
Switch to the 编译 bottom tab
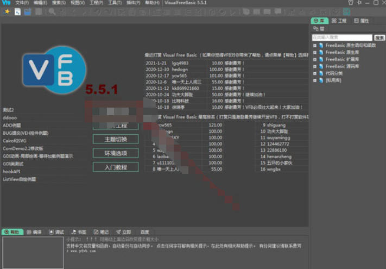tap(34, 232)
